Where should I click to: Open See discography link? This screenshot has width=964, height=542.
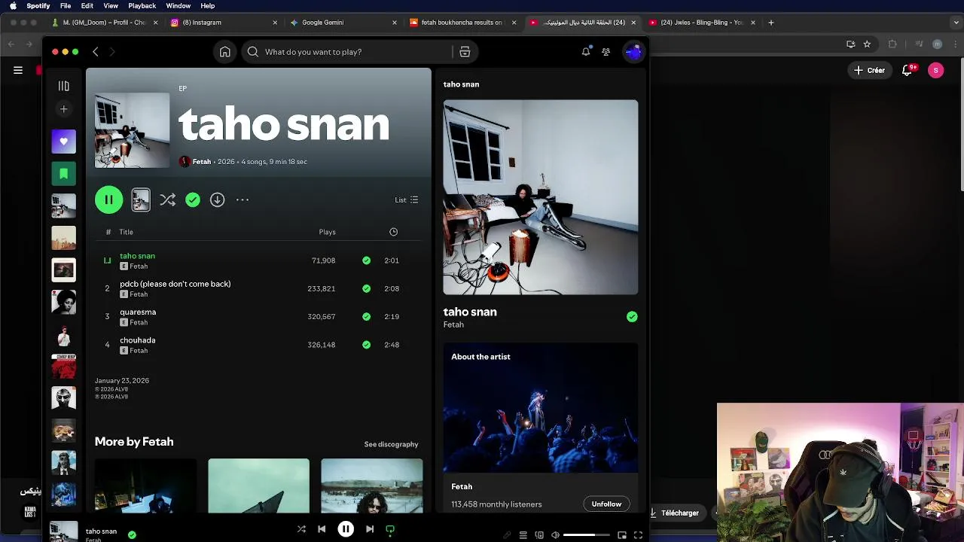(391, 444)
